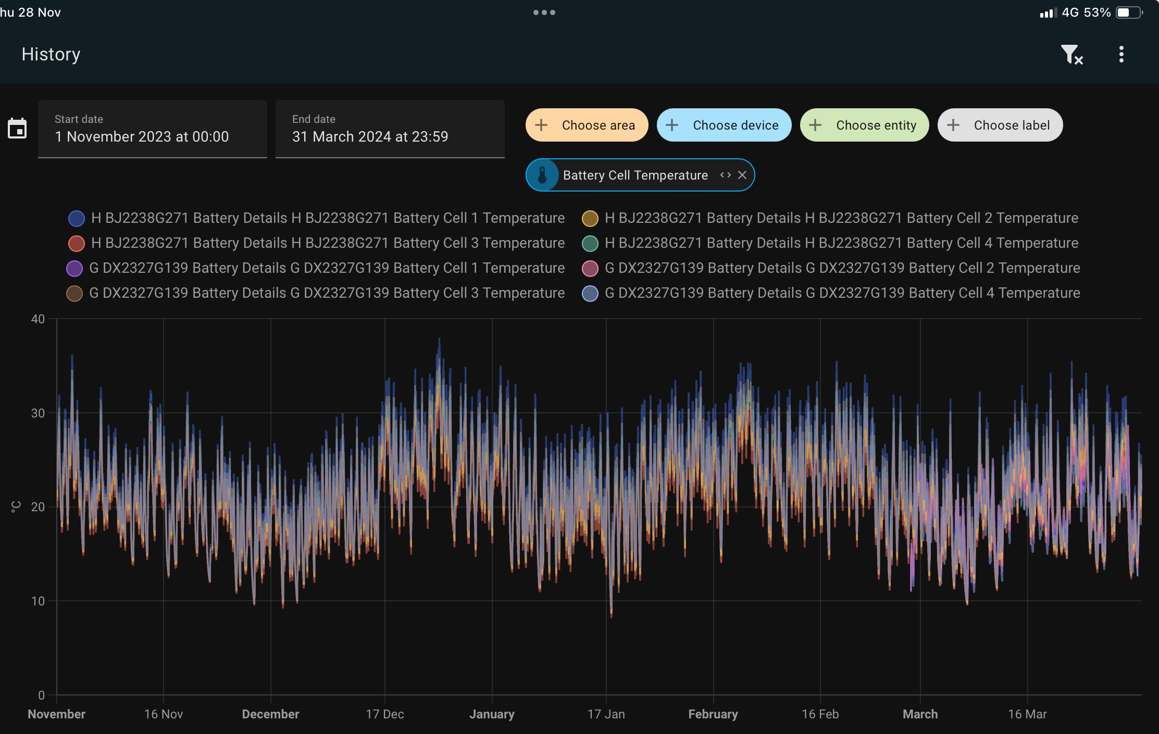The image size is (1159, 734).
Task: Hide G DX2327G139 Cell 4 Temperature legend entry
Action: pyautogui.click(x=831, y=293)
